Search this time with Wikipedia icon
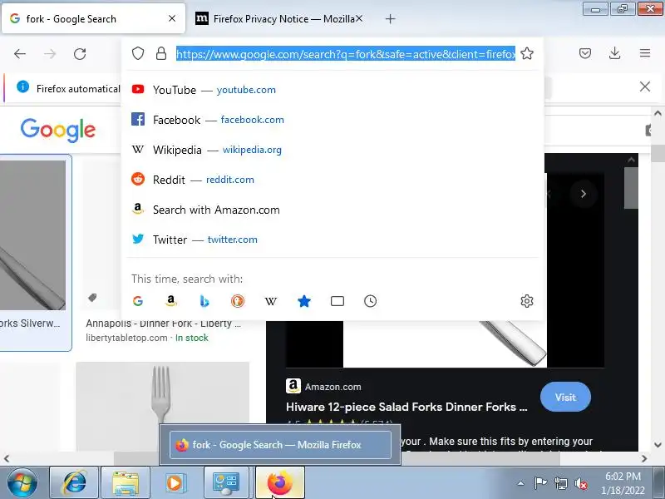 point(271,301)
